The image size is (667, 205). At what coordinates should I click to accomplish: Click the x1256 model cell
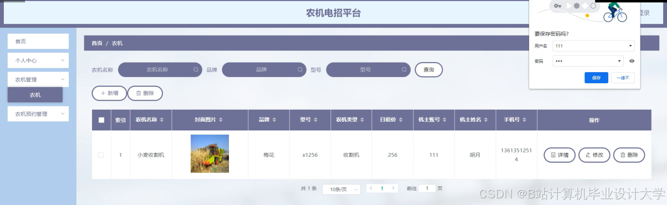[x=310, y=155]
